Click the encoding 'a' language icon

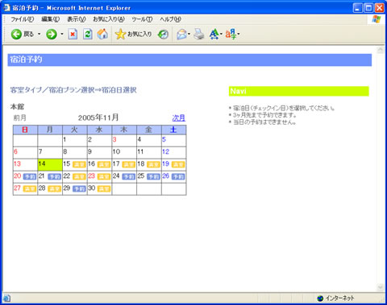tap(231, 34)
